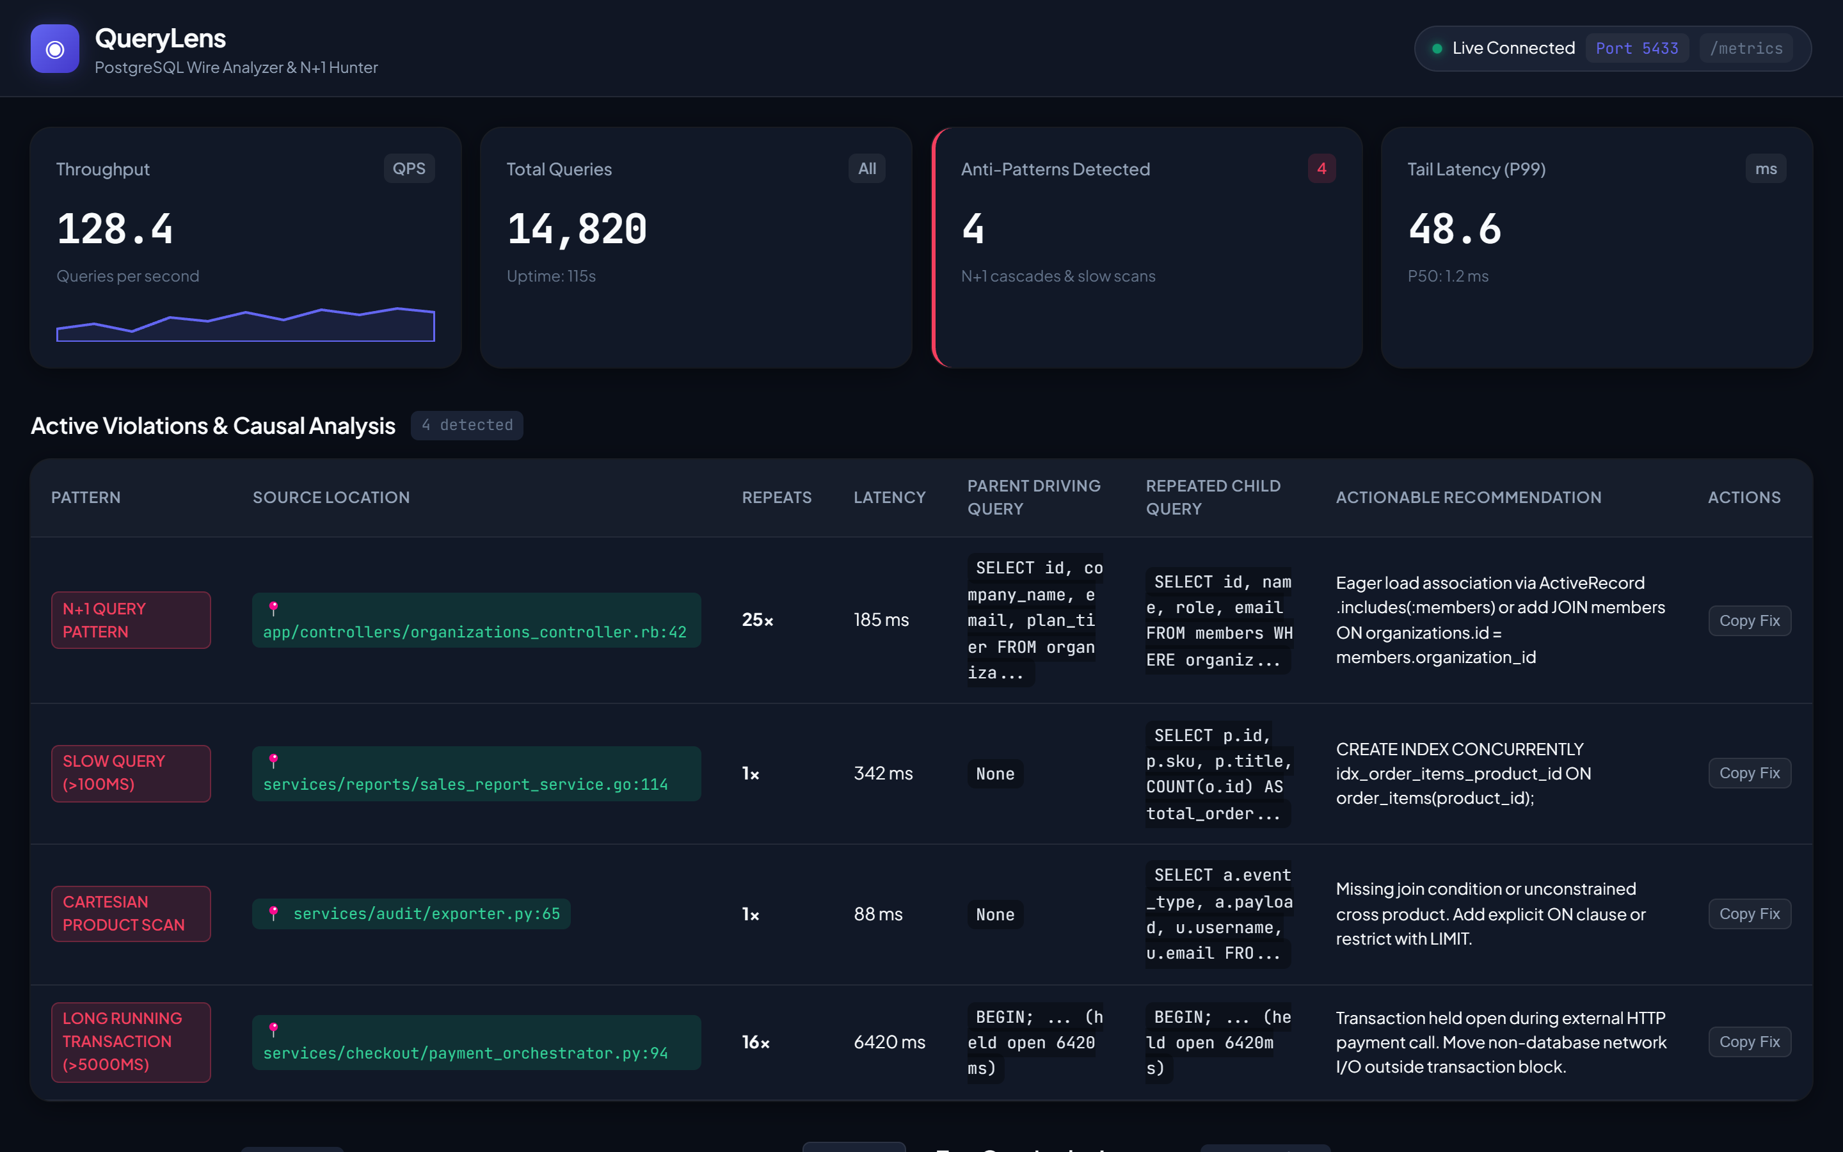Viewport: 1843px width, 1152px height.
Task: Click the SOURCE LOCATION column header
Action: click(x=330, y=497)
